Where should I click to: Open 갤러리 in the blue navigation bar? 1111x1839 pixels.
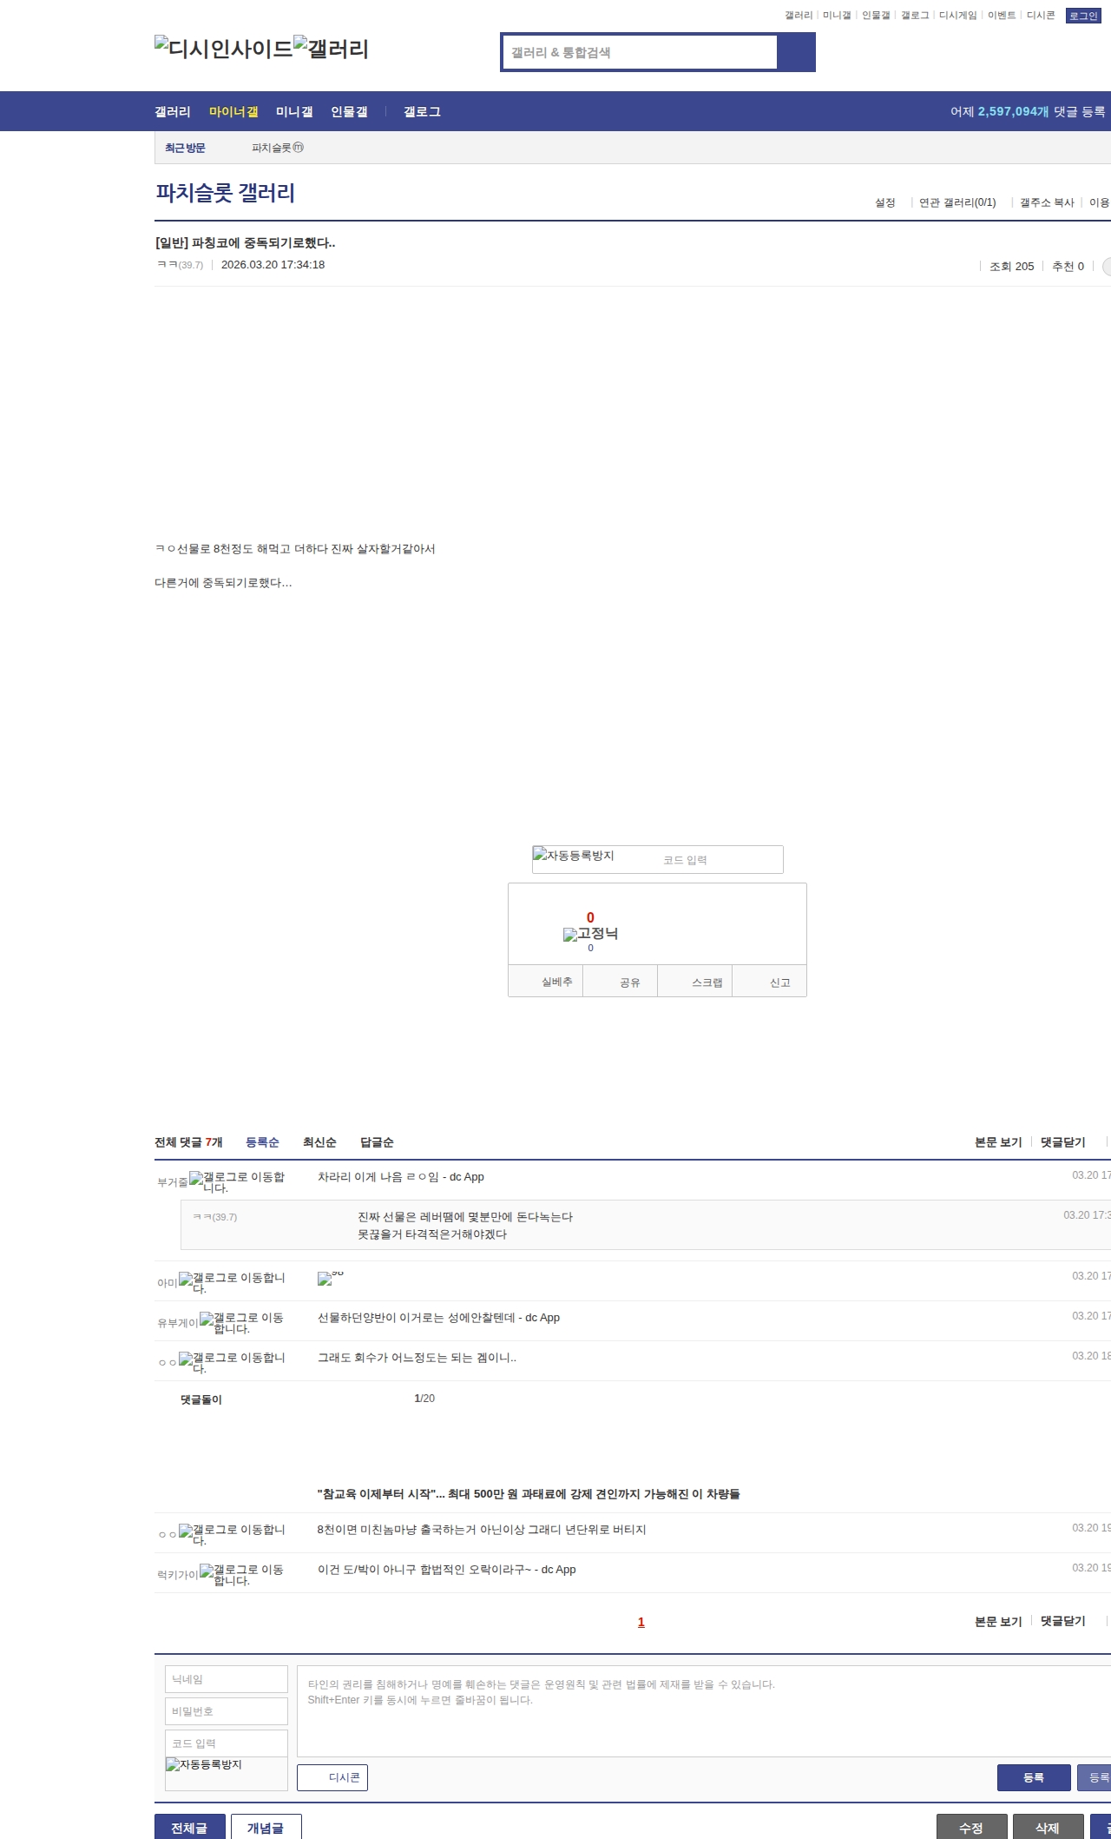tap(173, 112)
